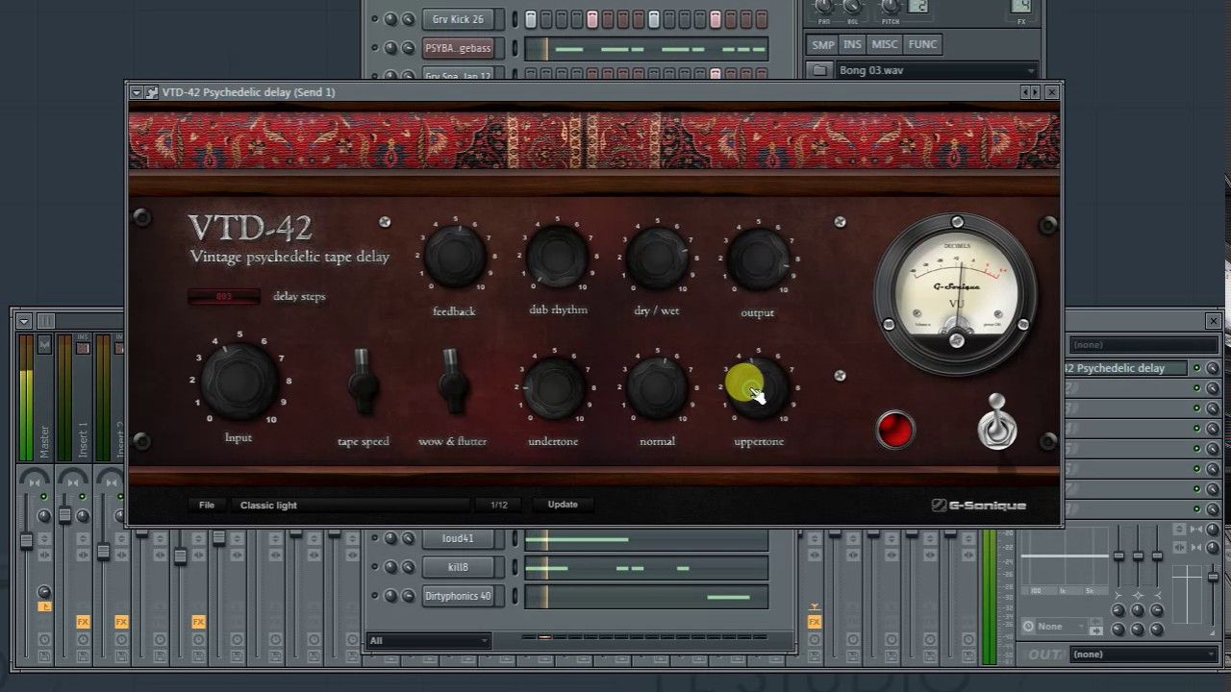Click the dub rhythm knob
The height and width of the screenshot is (692, 1231).
pyautogui.click(x=557, y=257)
